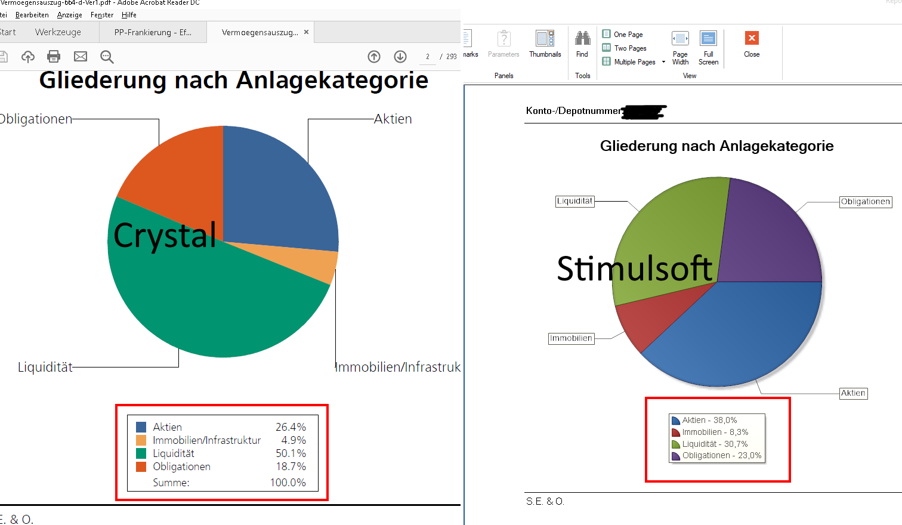This screenshot has height=525, width=902.
Task: Click the Liquidität label box in Stimulsoft chart
Action: (575, 202)
